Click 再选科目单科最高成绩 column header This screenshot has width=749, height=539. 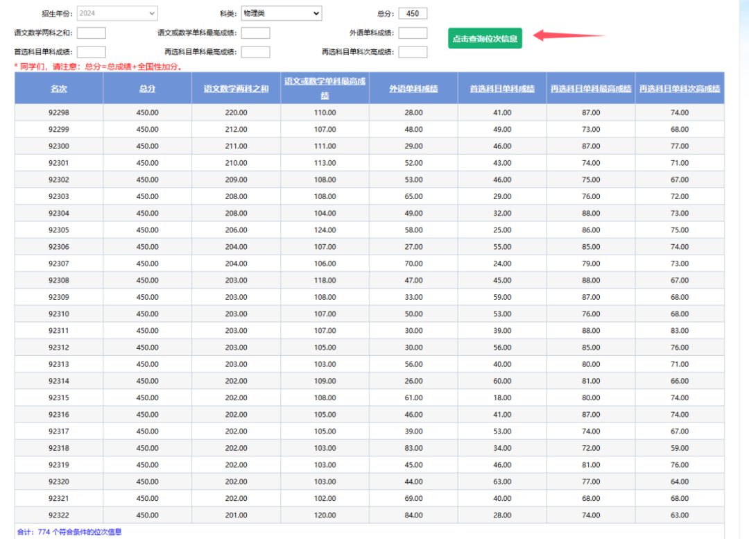point(591,89)
